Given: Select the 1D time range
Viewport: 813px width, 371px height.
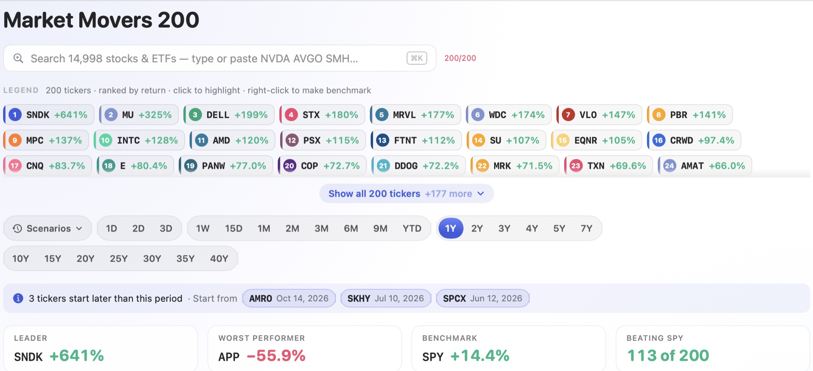Looking at the screenshot, I should [x=112, y=228].
